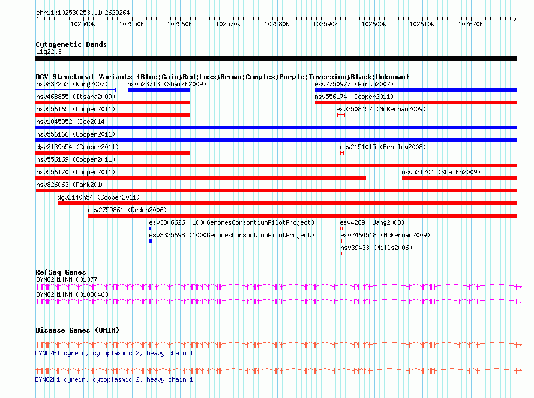Click the Cytogenetic Bands track title
Viewport: 534px width, 398px height.
tap(71, 44)
